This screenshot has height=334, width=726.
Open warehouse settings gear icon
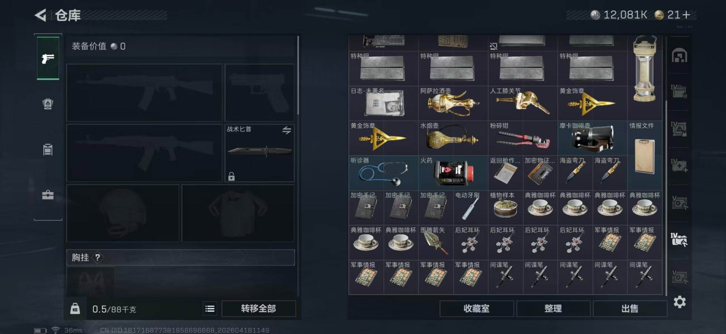pyautogui.click(x=679, y=301)
